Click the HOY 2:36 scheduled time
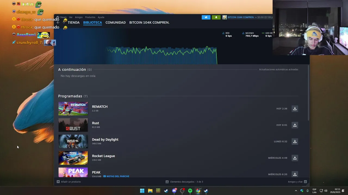The width and height of the screenshot is (348, 195). tap(282, 109)
